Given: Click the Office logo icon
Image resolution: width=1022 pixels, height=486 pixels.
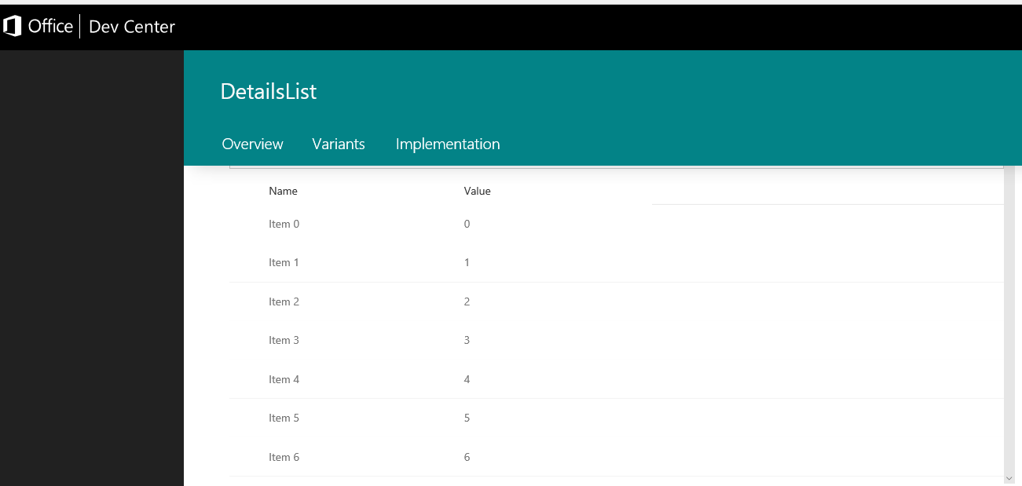Looking at the screenshot, I should coord(11,25).
